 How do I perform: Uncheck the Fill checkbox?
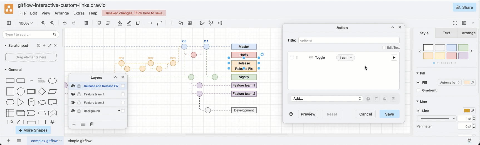[x=419, y=82]
